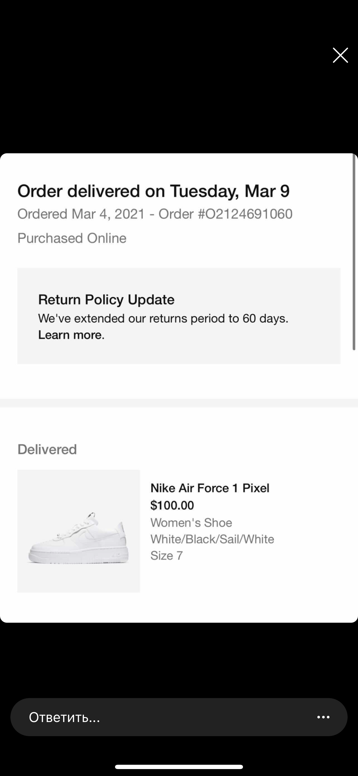358x776 pixels.
Task: Click the white Nike shoe thumbnail
Action: 78,531
